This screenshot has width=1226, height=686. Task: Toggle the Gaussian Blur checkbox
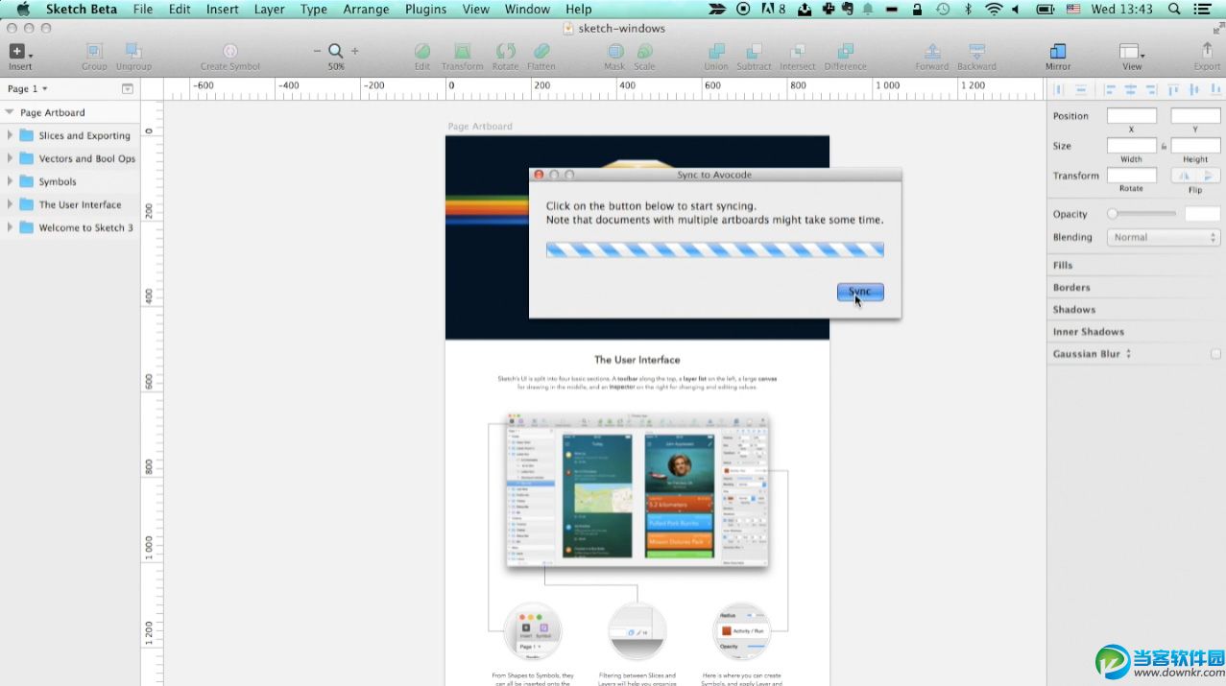[1215, 354]
